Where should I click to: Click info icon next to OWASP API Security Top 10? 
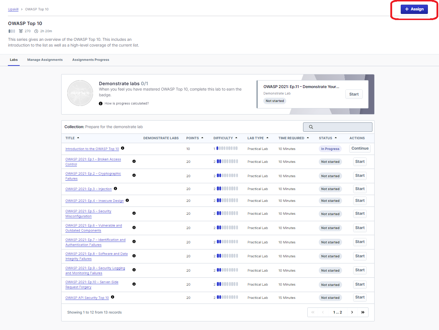(113, 297)
